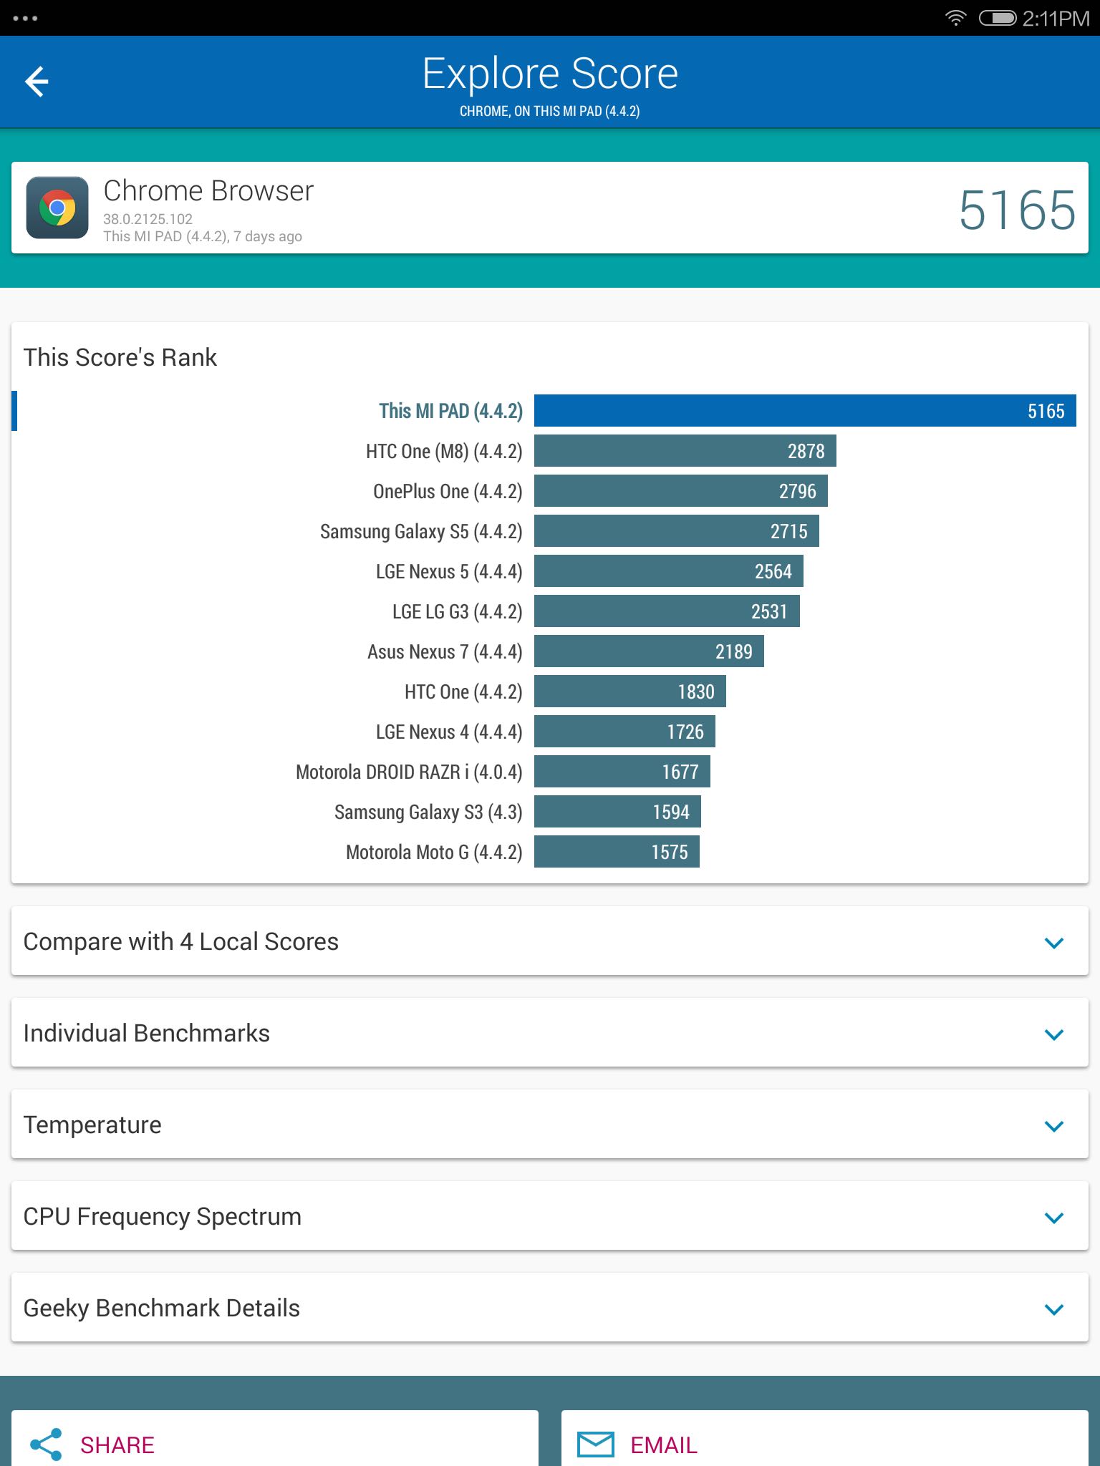This screenshot has height=1466, width=1100.
Task: Click the EMAIL button
Action: 825,1439
